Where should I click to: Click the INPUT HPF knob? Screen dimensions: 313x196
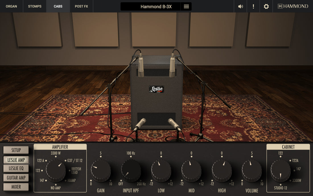[x=131, y=170]
